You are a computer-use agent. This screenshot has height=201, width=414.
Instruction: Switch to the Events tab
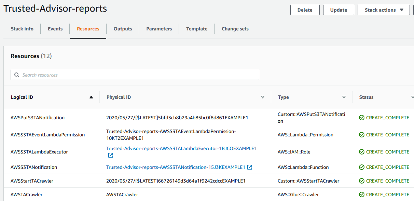point(55,29)
